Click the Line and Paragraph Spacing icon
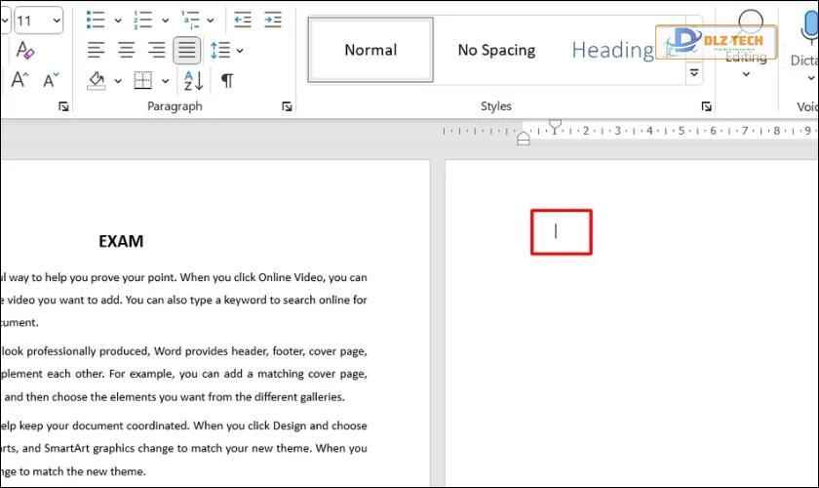819x488 pixels. [x=220, y=50]
